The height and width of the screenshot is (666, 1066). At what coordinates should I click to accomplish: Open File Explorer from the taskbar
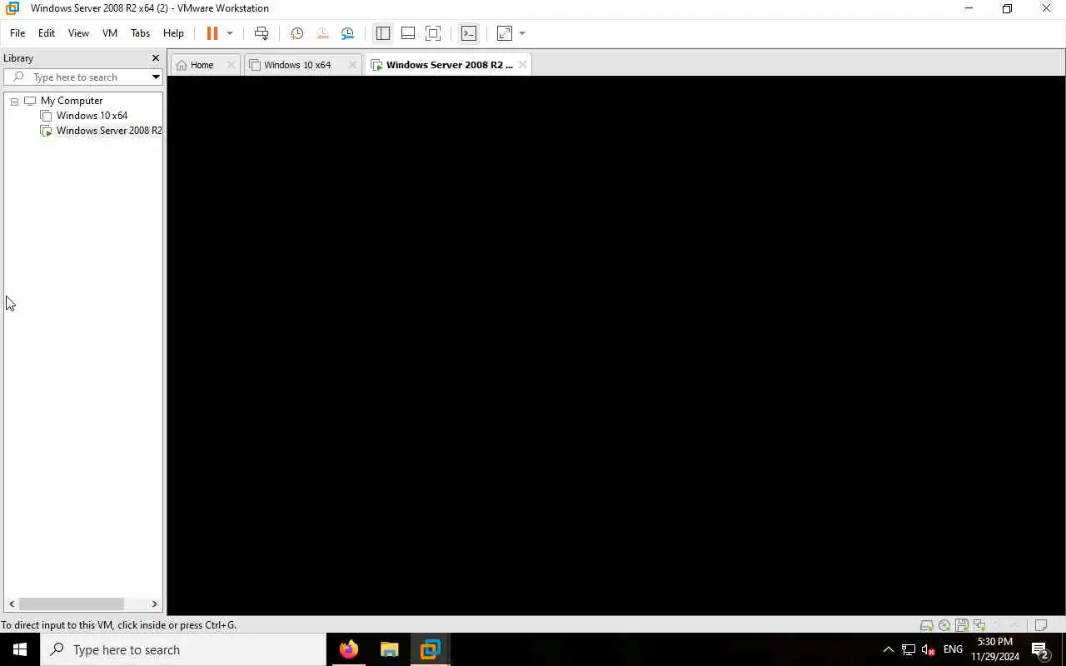pos(389,649)
